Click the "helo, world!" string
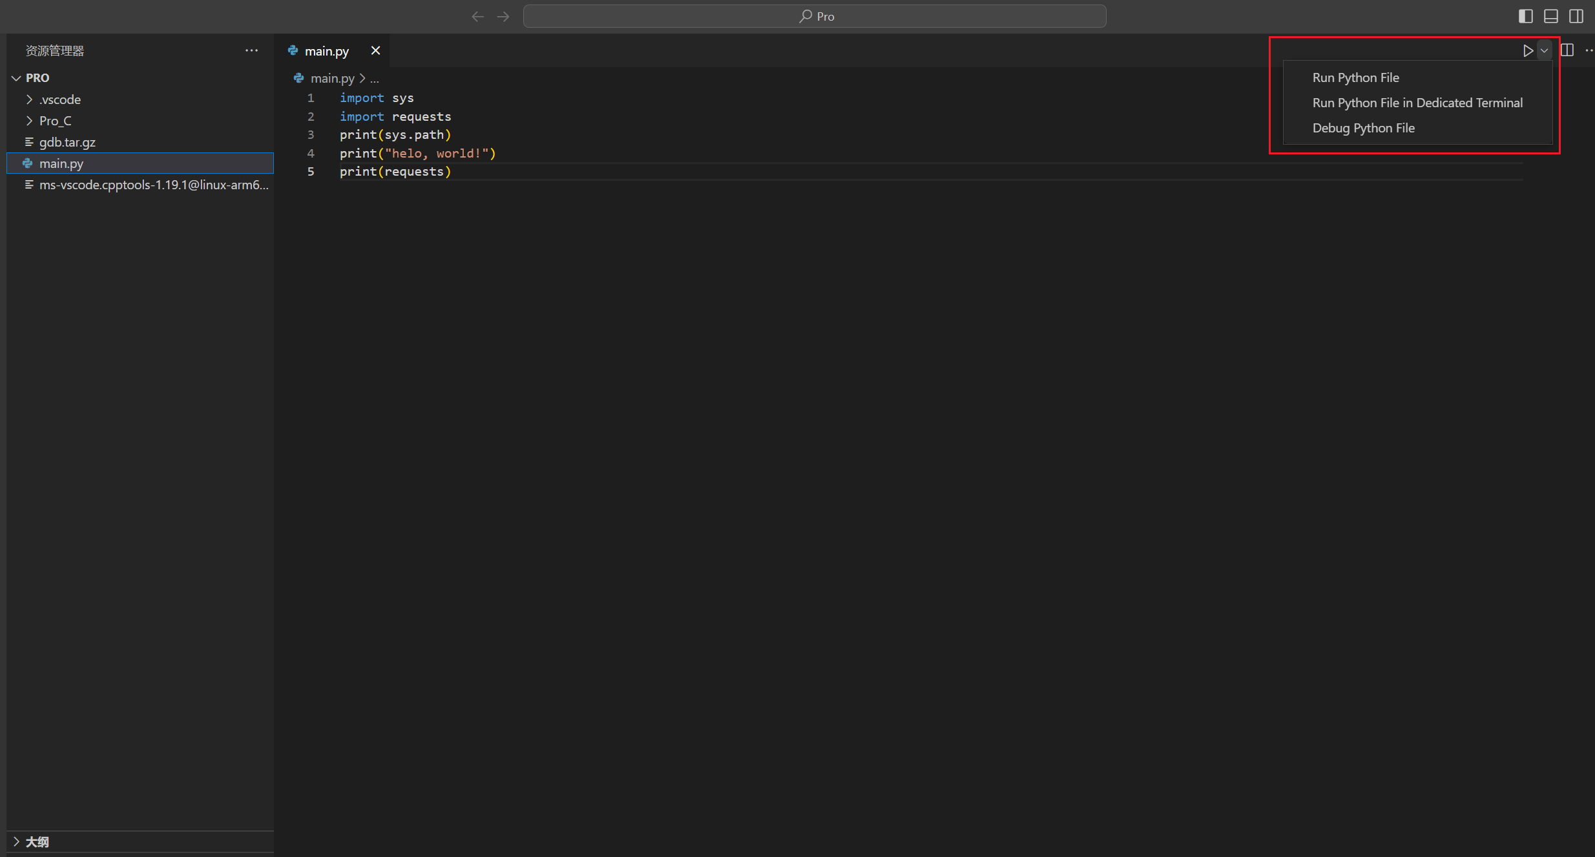Screen dimensions: 1595x857 click(x=437, y=153)
